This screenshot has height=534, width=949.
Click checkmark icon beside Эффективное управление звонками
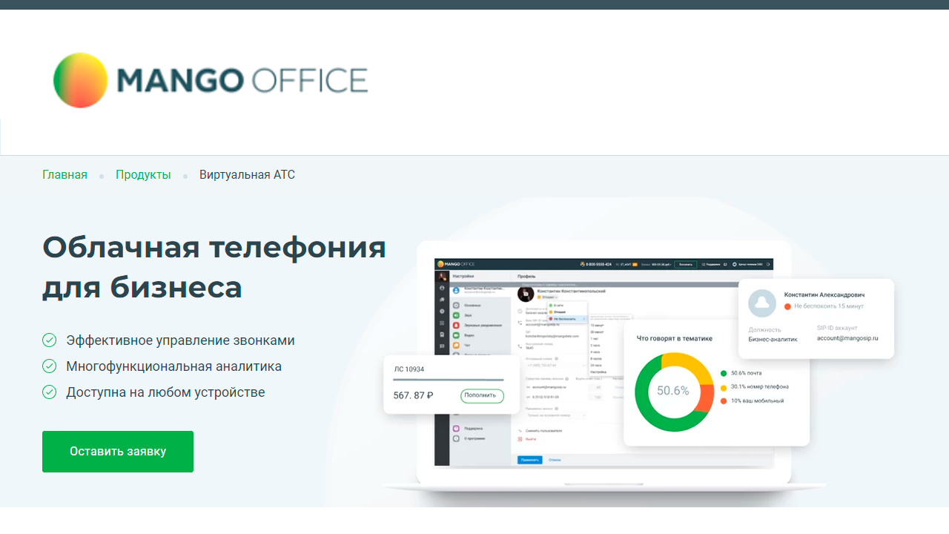[50, 340]
